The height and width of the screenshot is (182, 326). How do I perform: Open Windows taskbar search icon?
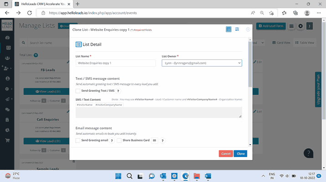129,176
